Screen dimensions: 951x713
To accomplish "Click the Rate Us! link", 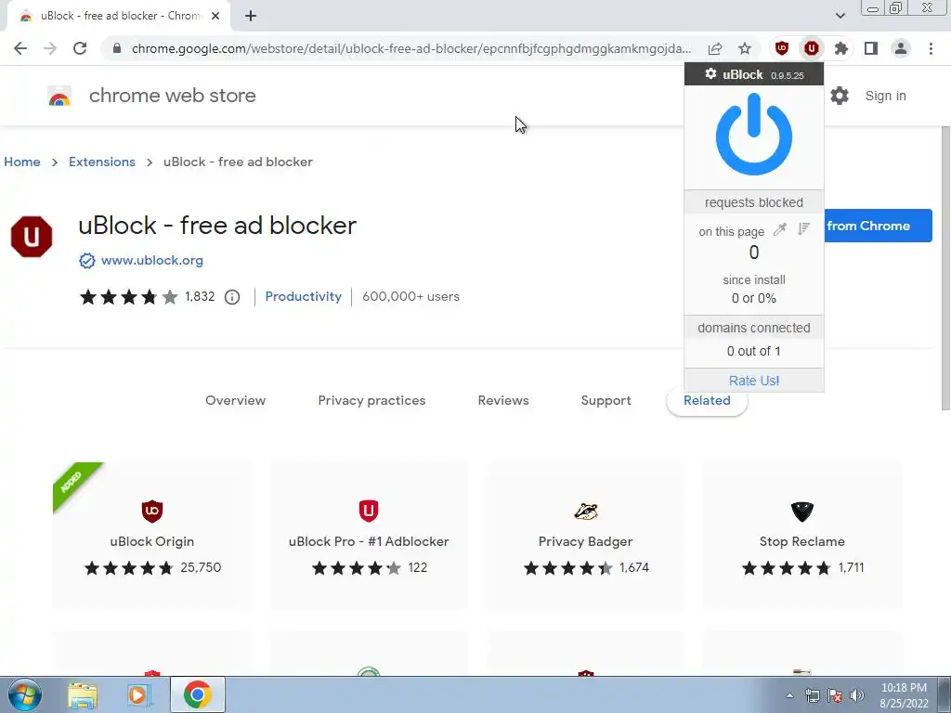I will [x=754, y=381].
